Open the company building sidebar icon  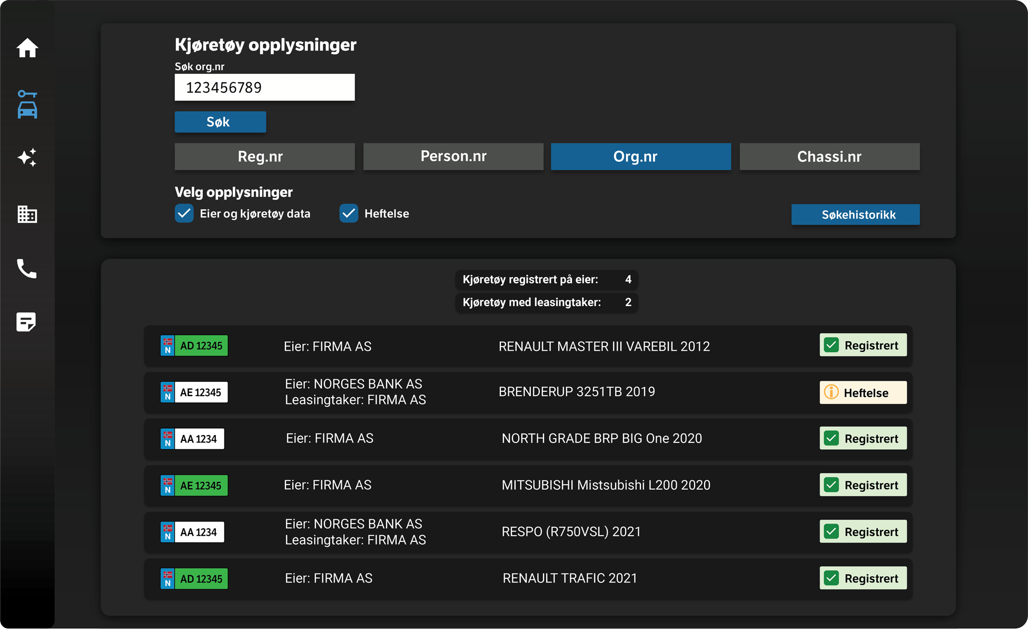[x=27, y=214]
